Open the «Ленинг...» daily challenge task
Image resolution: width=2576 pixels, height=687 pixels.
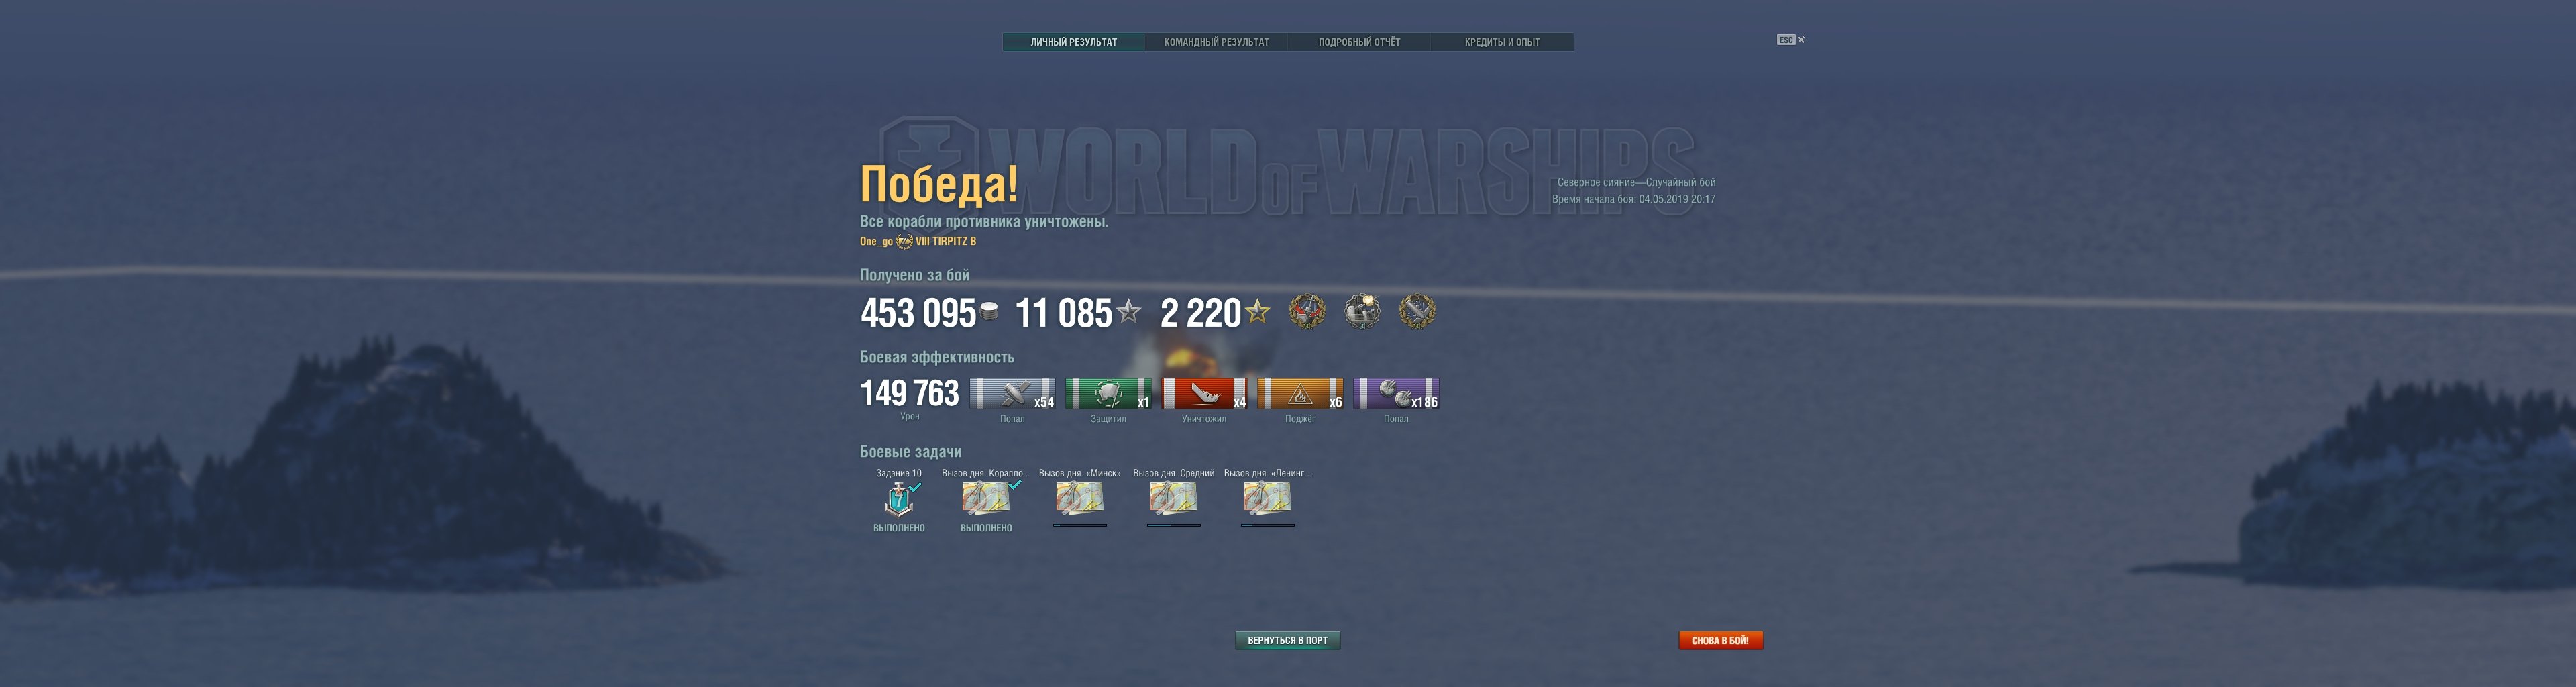pyautogui.click(x=1268, y=498)
